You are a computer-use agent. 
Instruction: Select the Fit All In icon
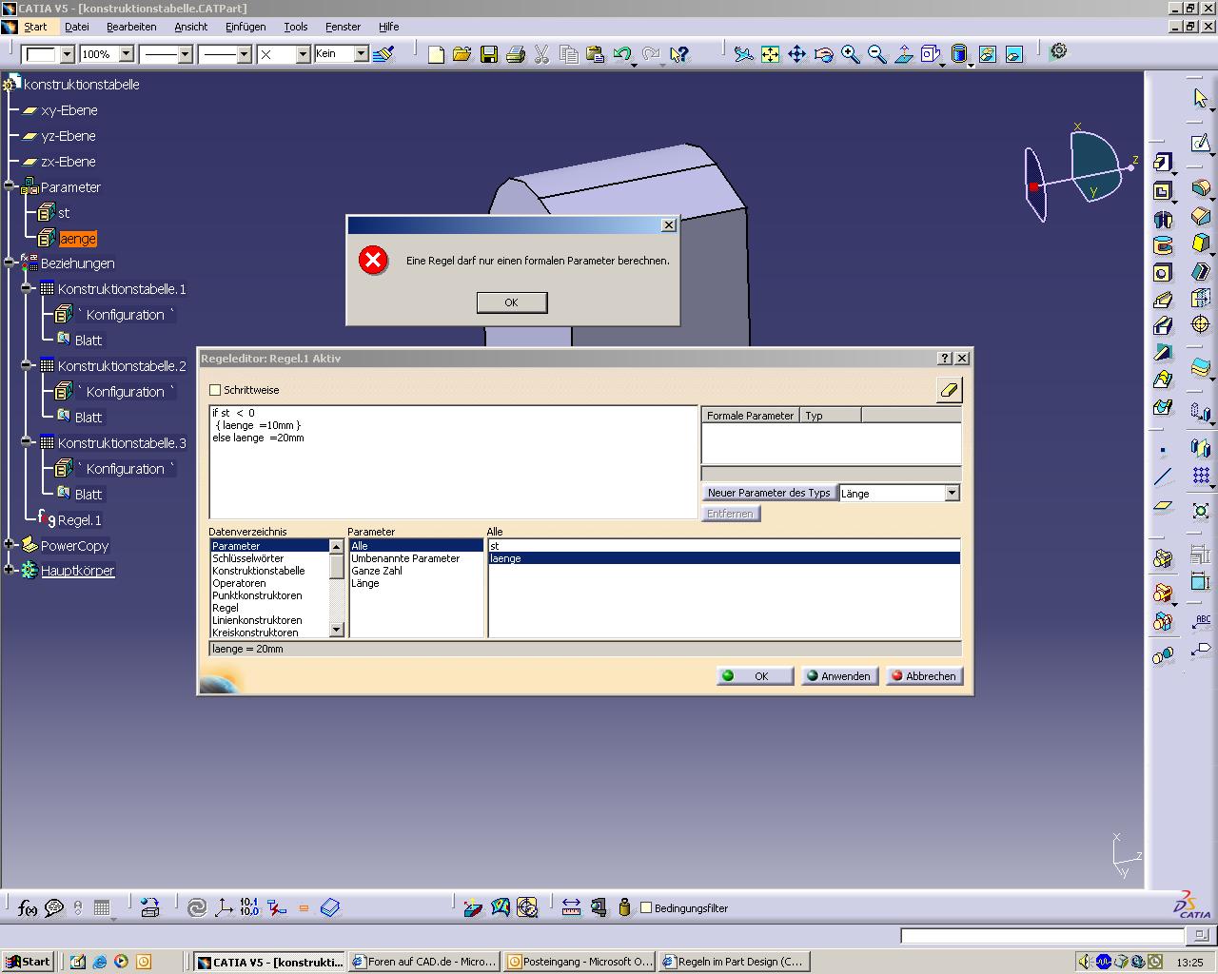[771, 54]
